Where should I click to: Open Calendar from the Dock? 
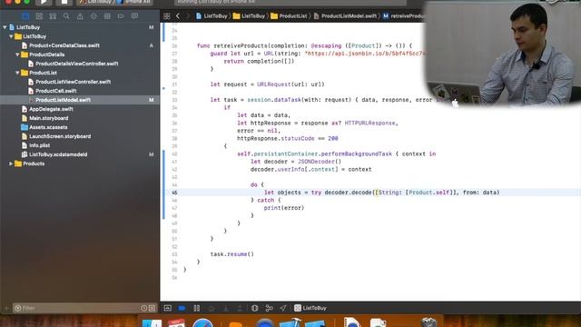tap(176, 322)
